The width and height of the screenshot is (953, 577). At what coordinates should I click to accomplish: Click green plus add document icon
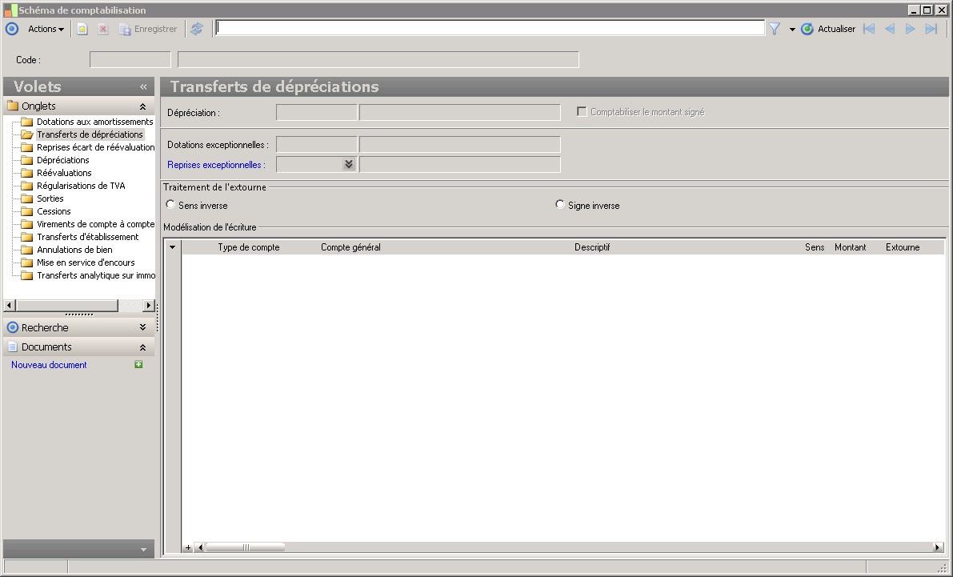[138, 364]
